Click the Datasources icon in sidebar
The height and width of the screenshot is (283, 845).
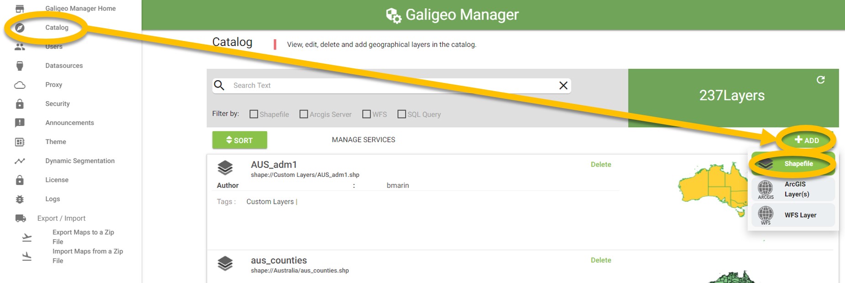(x=20, y=66)
